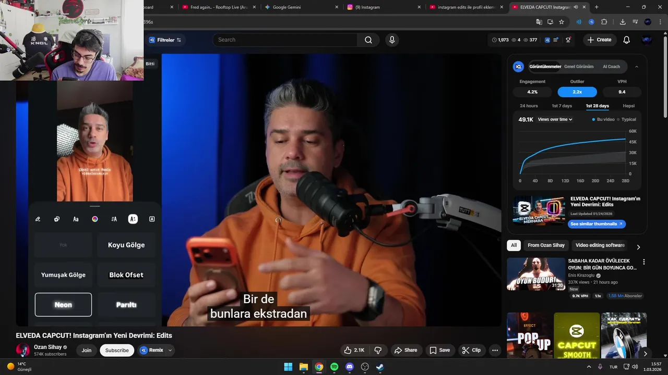
Task: Open Chrome extensions puzzle icon
Action: click(604, 22)
